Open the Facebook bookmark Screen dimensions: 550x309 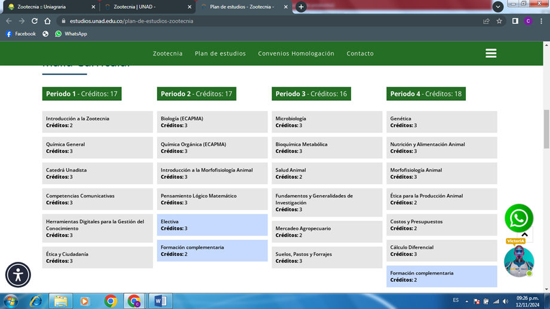20,34
